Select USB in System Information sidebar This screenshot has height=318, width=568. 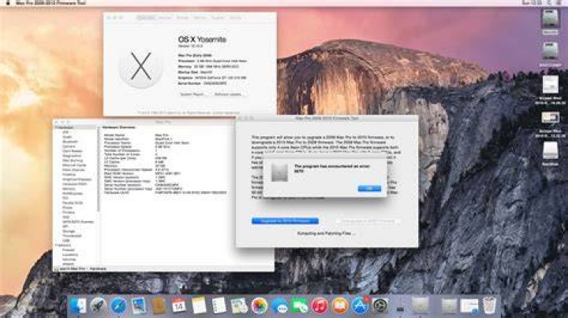(x=66, y=240)
